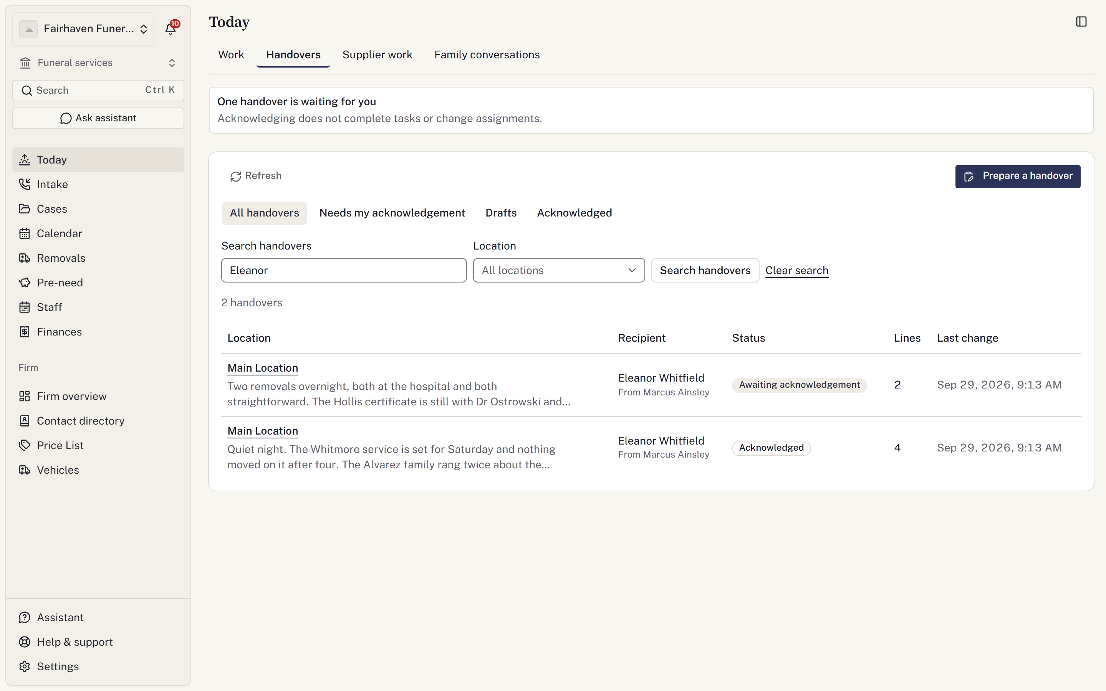The width and height of the screenshot is (1106, 691).
Task: Select the Handovers tab
Action: click(x=293, y=55)
